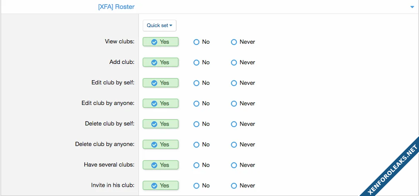Choose Never for Delete club by self

[x=234, y=124]
